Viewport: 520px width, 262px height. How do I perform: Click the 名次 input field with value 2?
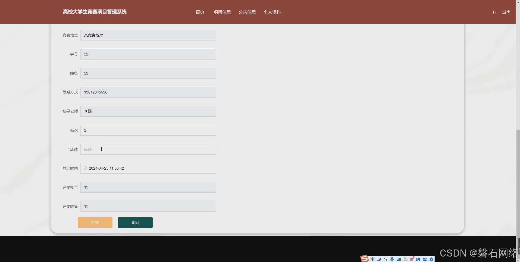(x=148, y=130)
